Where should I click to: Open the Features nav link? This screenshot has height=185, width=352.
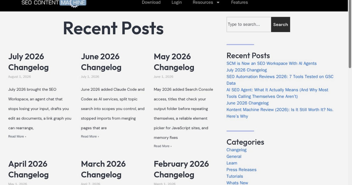coord(239,2)
